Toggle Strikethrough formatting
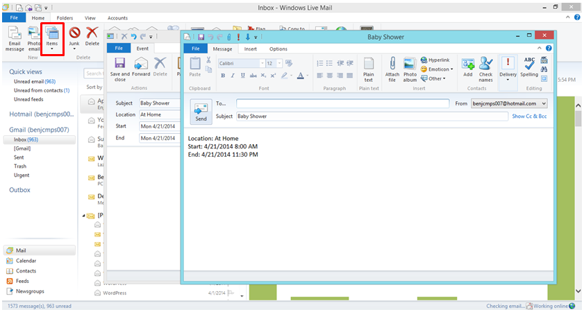Viewport: 584px width, 312px height. point(253,76)
